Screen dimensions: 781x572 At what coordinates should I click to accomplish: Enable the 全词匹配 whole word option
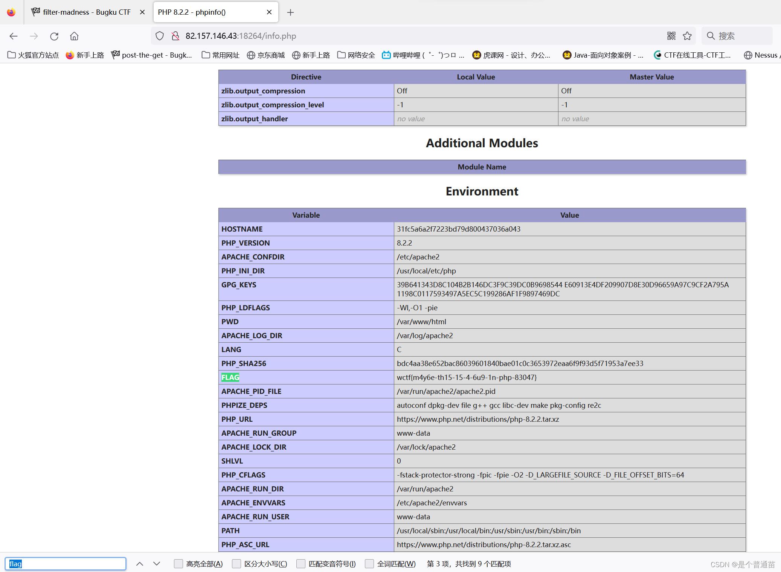[x=370, y=564]
